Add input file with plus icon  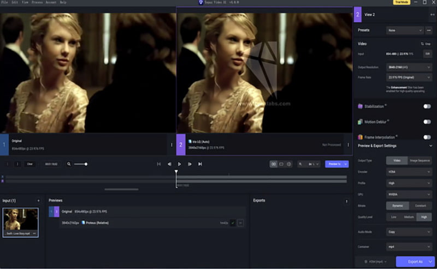(38, 201)
